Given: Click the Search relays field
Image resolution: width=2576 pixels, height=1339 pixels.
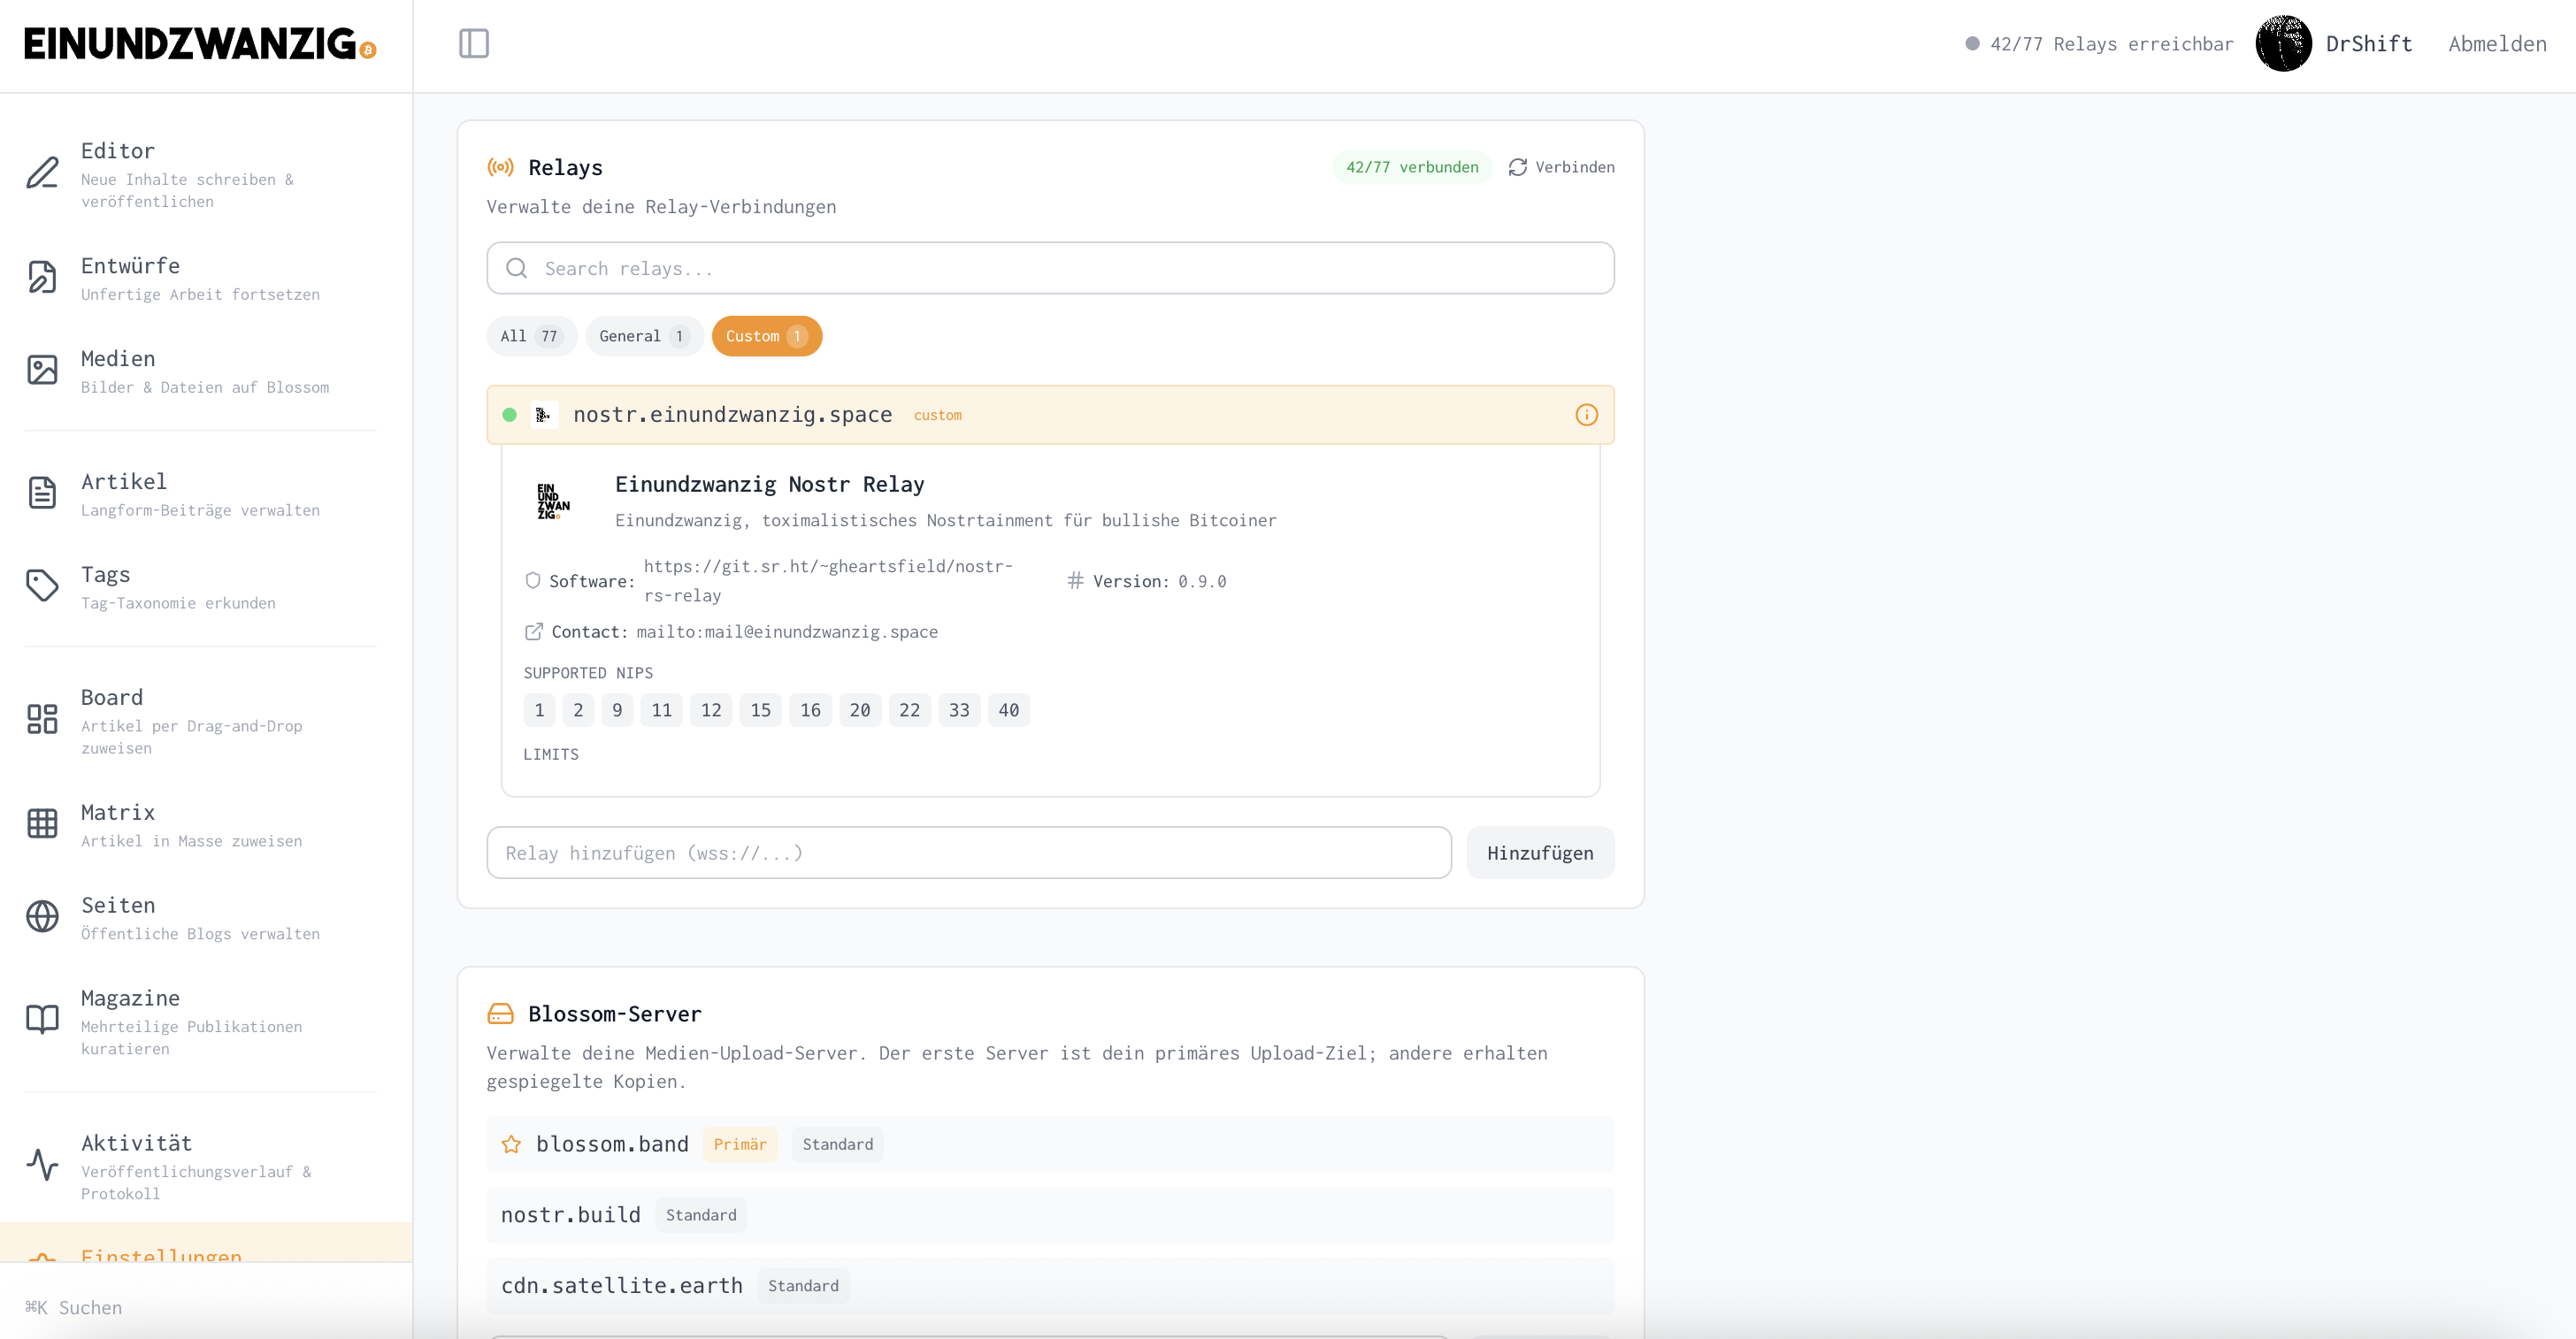Looking at the screenshot, I should coord(1050,268).
